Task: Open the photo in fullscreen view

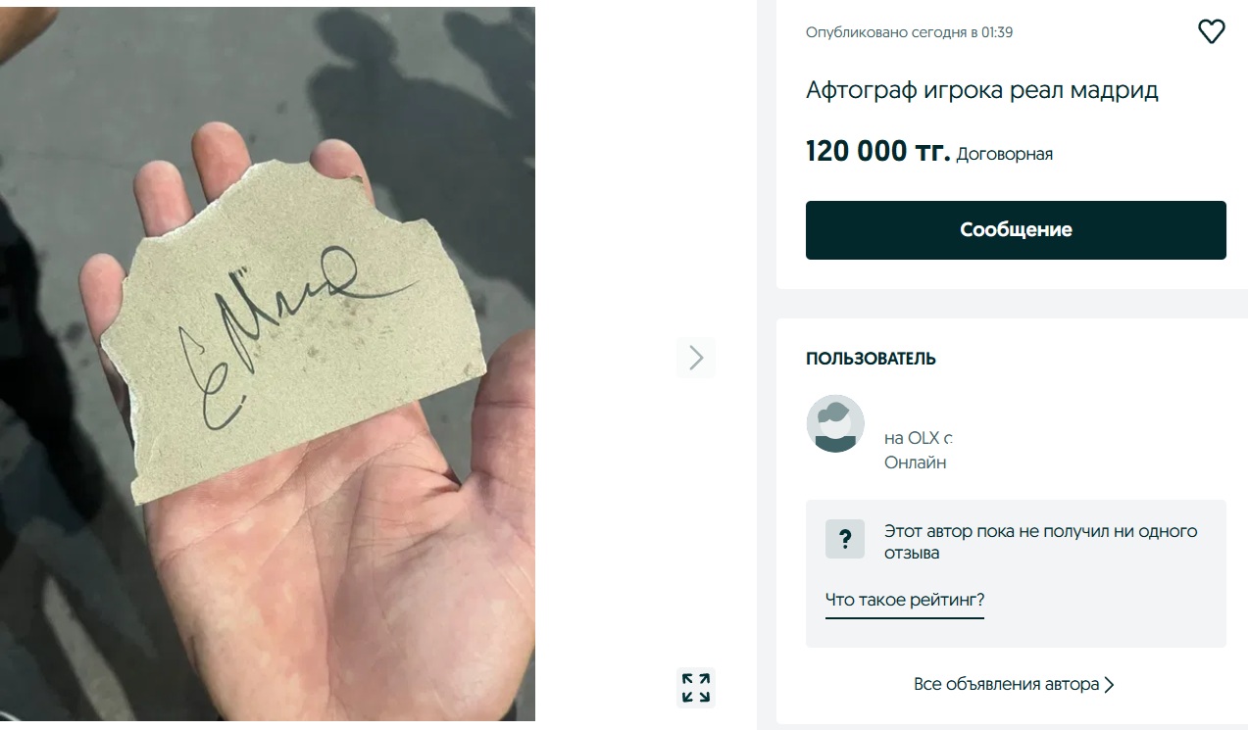Action: [x=696, y=687]
